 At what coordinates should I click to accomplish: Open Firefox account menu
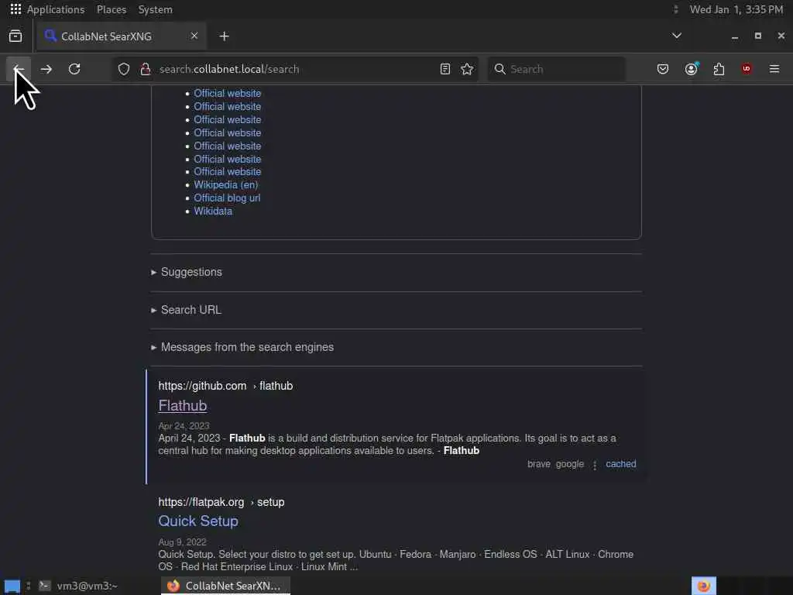[x=692, y=69]
